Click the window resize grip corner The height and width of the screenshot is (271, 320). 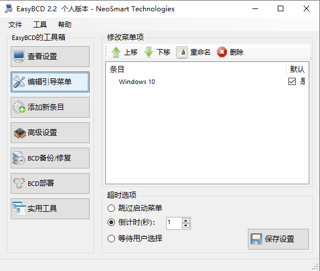click(315, 266)
